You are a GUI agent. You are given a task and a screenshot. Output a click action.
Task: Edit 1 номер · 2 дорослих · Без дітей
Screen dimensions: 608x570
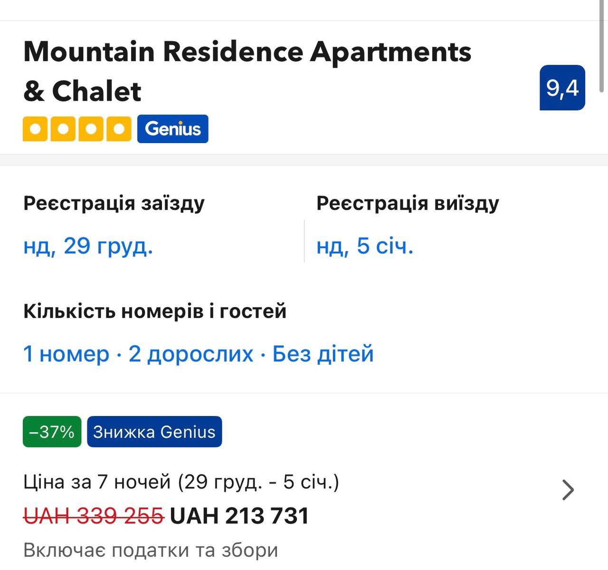[x=198, y=354]
